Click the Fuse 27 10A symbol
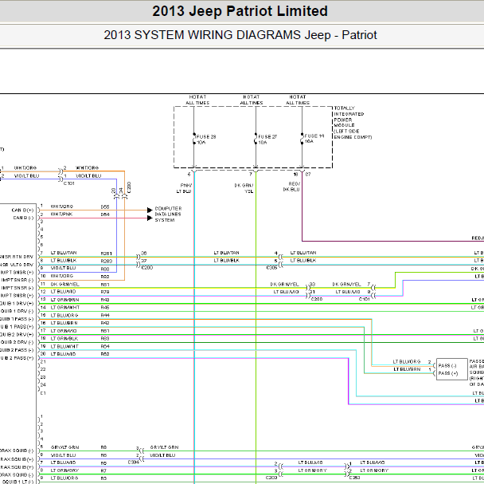The height and width of the screenshot is (484, 484). coord(256,139)
